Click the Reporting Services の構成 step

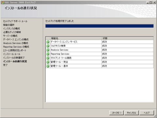point(16,47)
